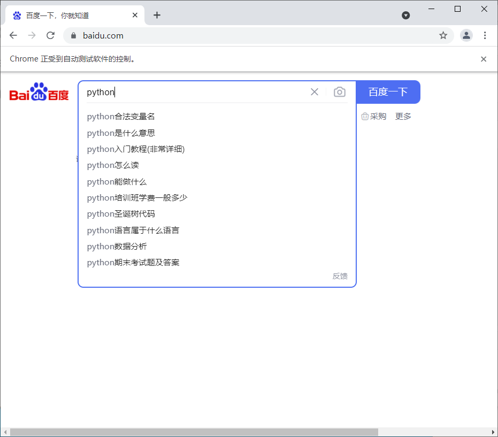Click the 反馈 feedback link
Screen dimensions: 498x437
[x=340, y=276]
